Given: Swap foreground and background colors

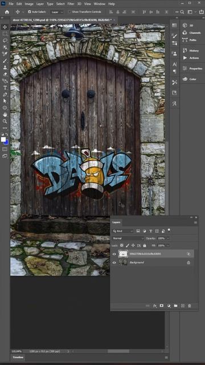Looking at the screenshot, I should [7, 135].
